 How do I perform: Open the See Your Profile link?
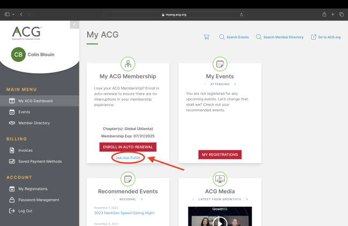pyautogui.click(x=128, y=157)
